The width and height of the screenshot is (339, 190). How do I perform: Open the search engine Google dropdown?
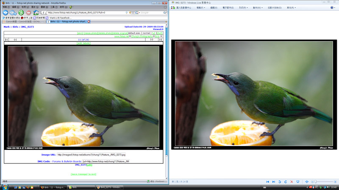[x=137, y=13]
